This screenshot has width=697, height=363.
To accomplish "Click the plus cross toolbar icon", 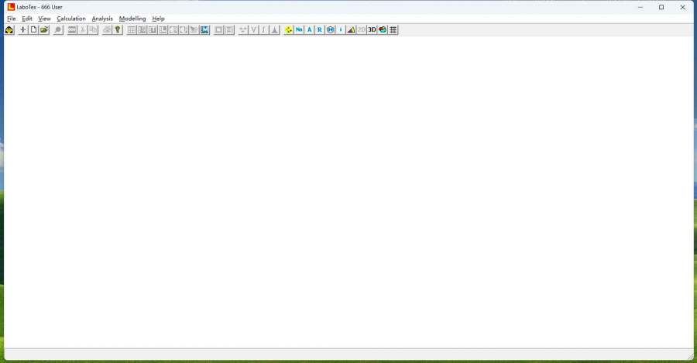I will click(23, 29).
